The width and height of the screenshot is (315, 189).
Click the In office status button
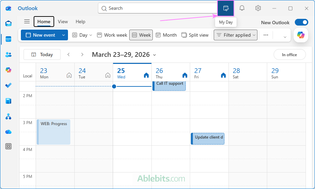(x=289, y=54)
